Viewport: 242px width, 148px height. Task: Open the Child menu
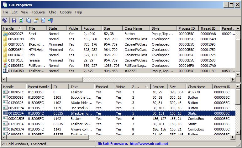point(53,12)
